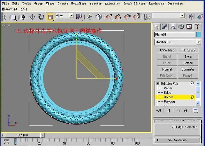Expand the Soft Selection rollout
The width and height of the screenshot is (205, 146).
click(177, 140)
